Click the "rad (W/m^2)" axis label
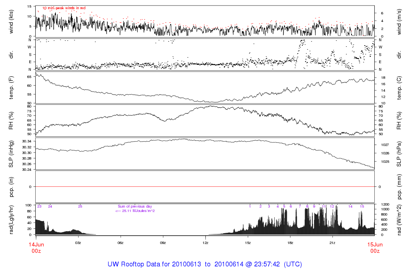The height and width of the screenshot is (280, 410). click(x=399, y=220)
